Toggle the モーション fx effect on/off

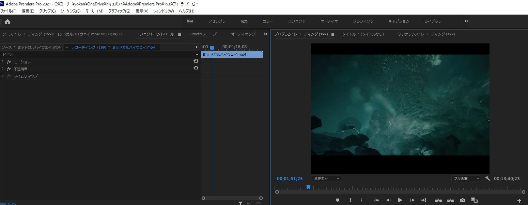[x=9, y=62]
